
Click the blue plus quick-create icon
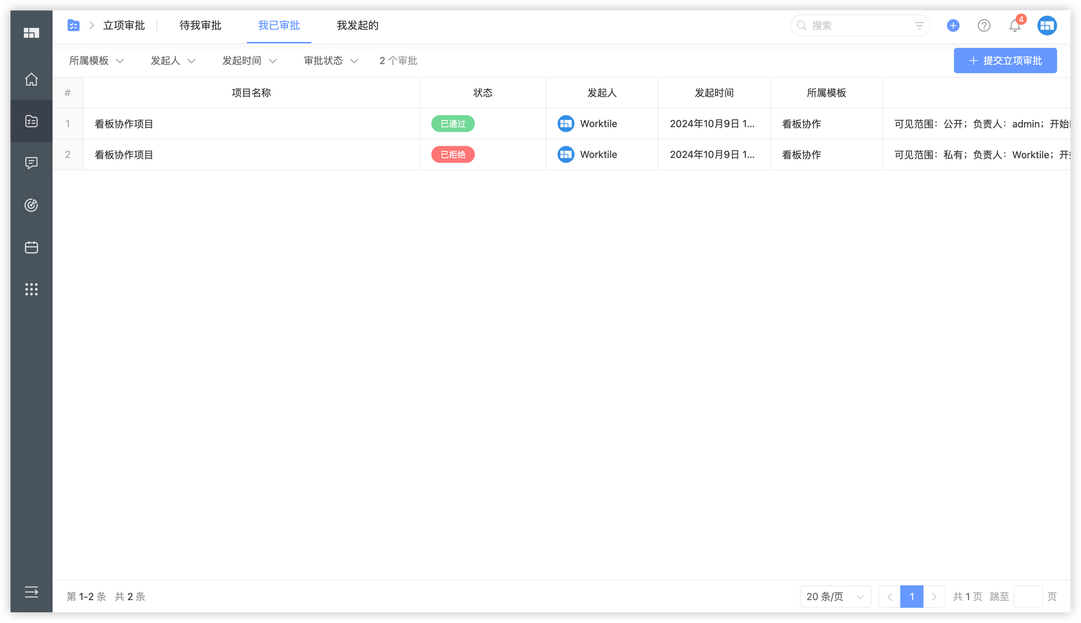click(x=953, y=25)
